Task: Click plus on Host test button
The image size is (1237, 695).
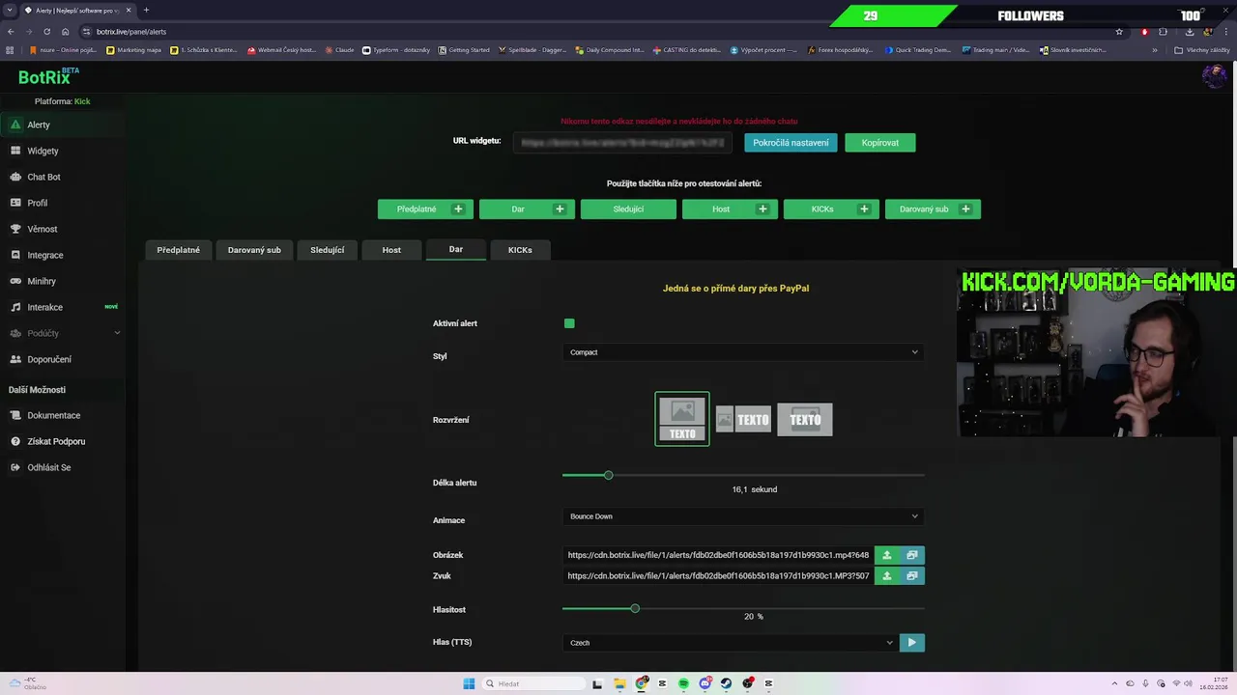Action: [762, 208]
